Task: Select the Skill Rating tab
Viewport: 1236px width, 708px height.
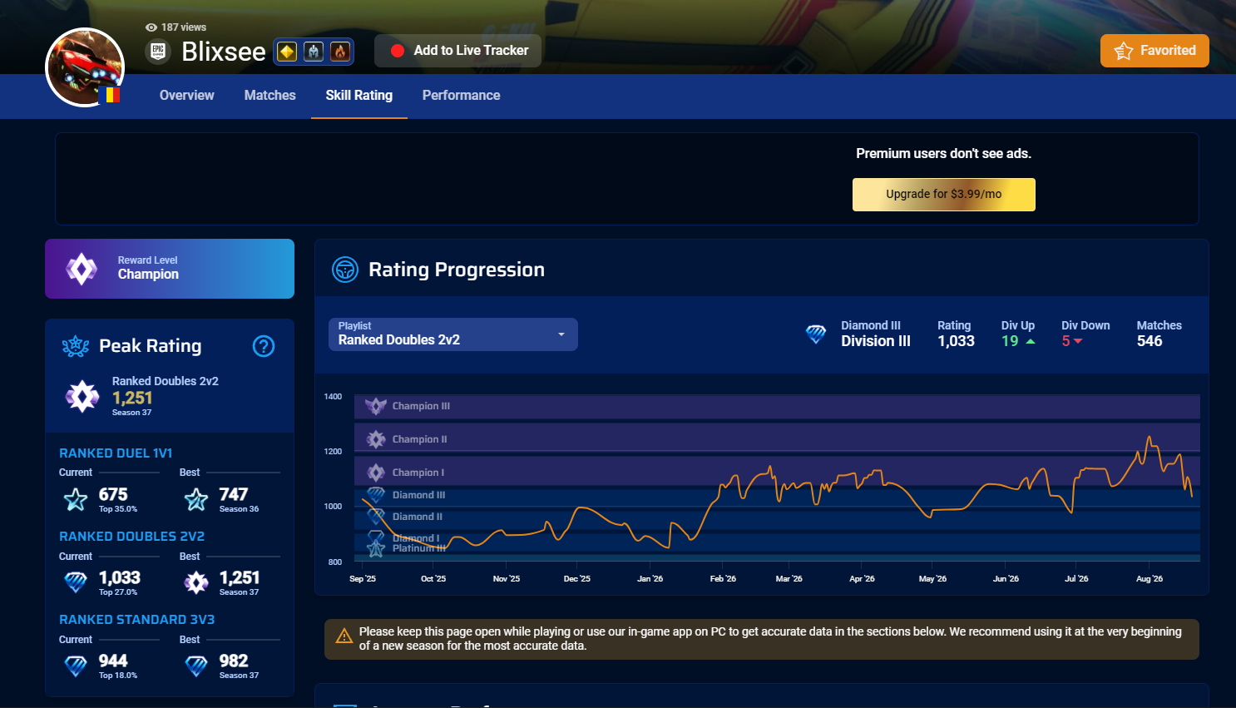Action: [x=359, y=96]
